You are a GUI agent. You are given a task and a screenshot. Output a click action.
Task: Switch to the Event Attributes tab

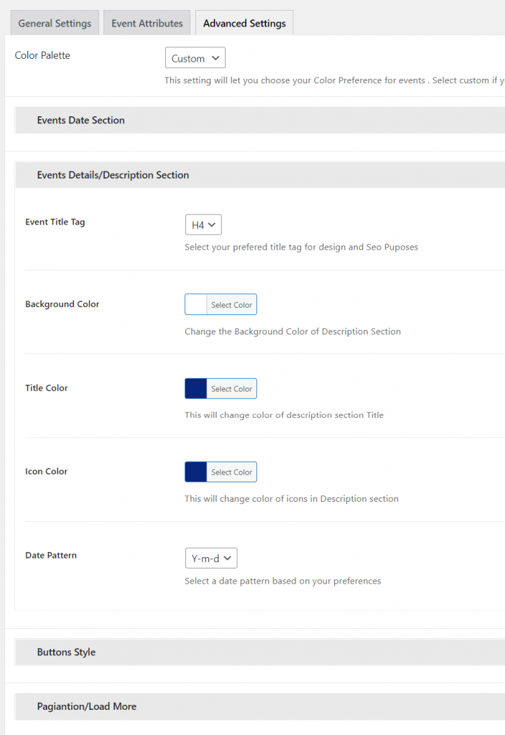click(147, 23)
